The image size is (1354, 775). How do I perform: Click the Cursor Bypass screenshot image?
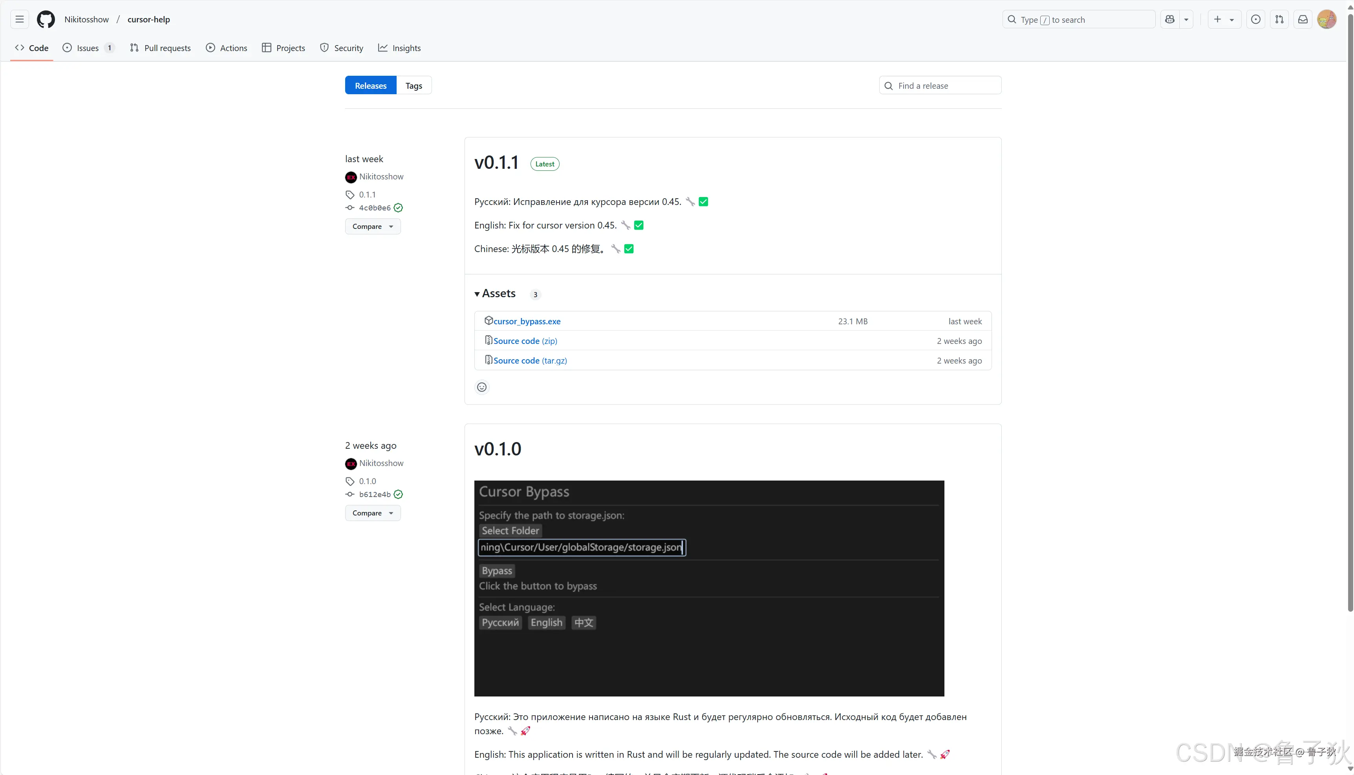(709, 588)
